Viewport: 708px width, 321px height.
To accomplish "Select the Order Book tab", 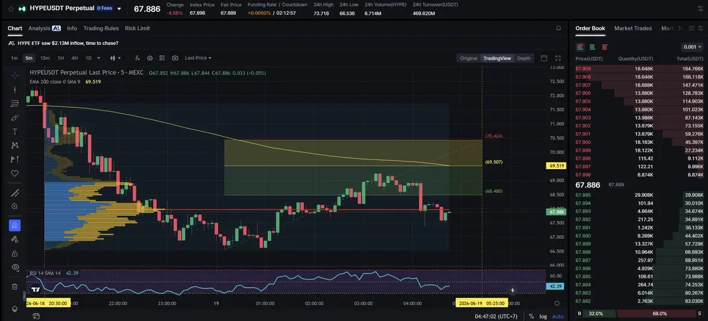I will click(590, 28).
